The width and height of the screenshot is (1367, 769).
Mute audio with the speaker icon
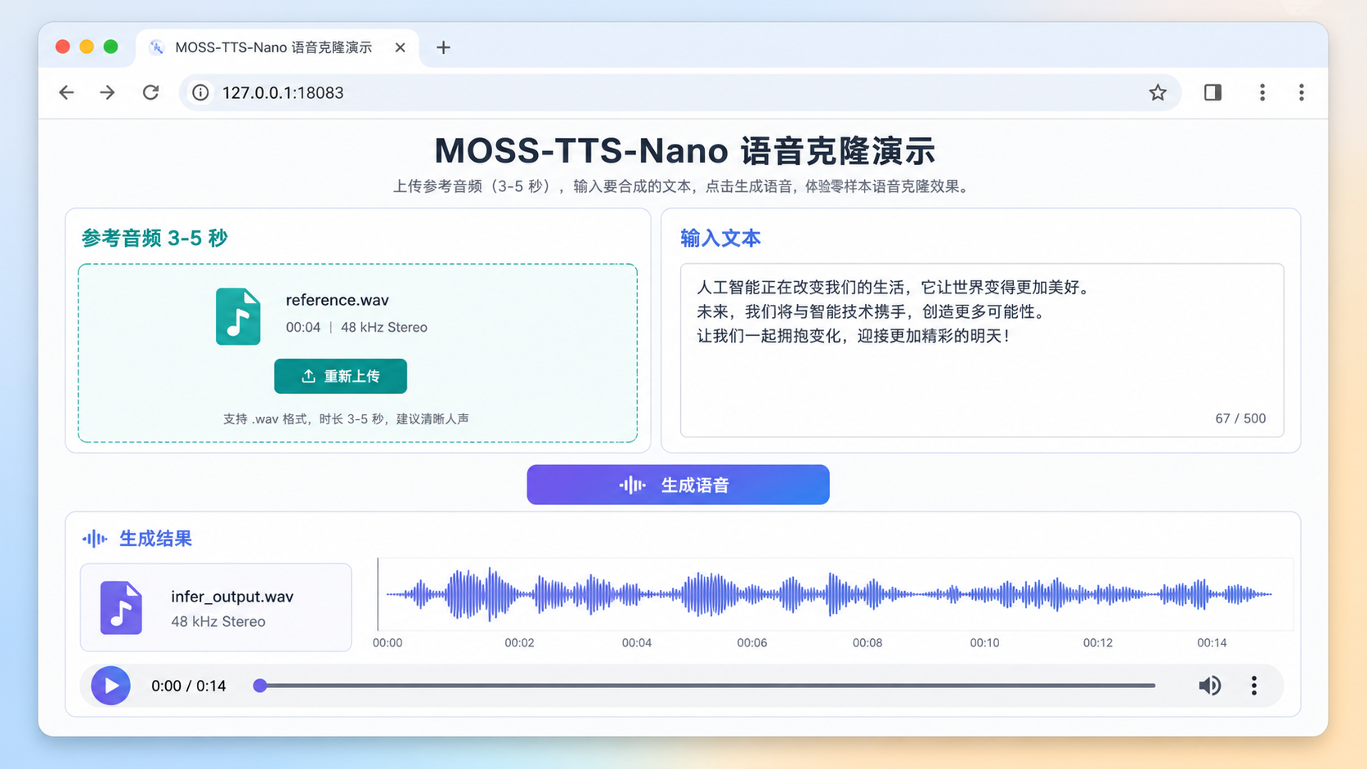pos(1210,686)
